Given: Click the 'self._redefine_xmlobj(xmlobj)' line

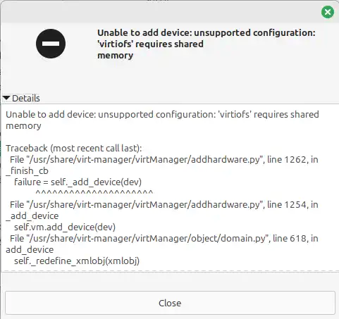Looking at the screenshot, I should coord(77,261).
